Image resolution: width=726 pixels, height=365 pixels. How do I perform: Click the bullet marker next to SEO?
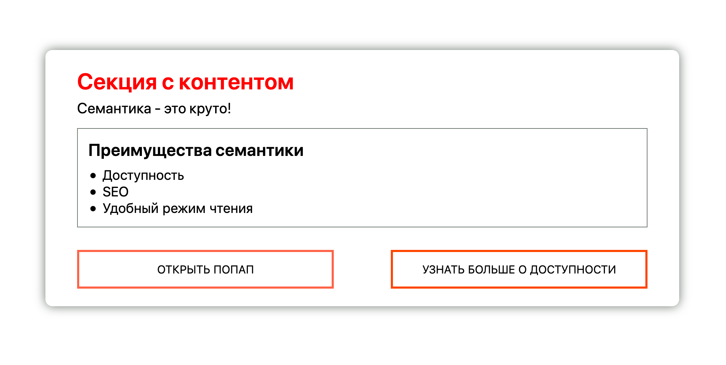pos(93,192)
